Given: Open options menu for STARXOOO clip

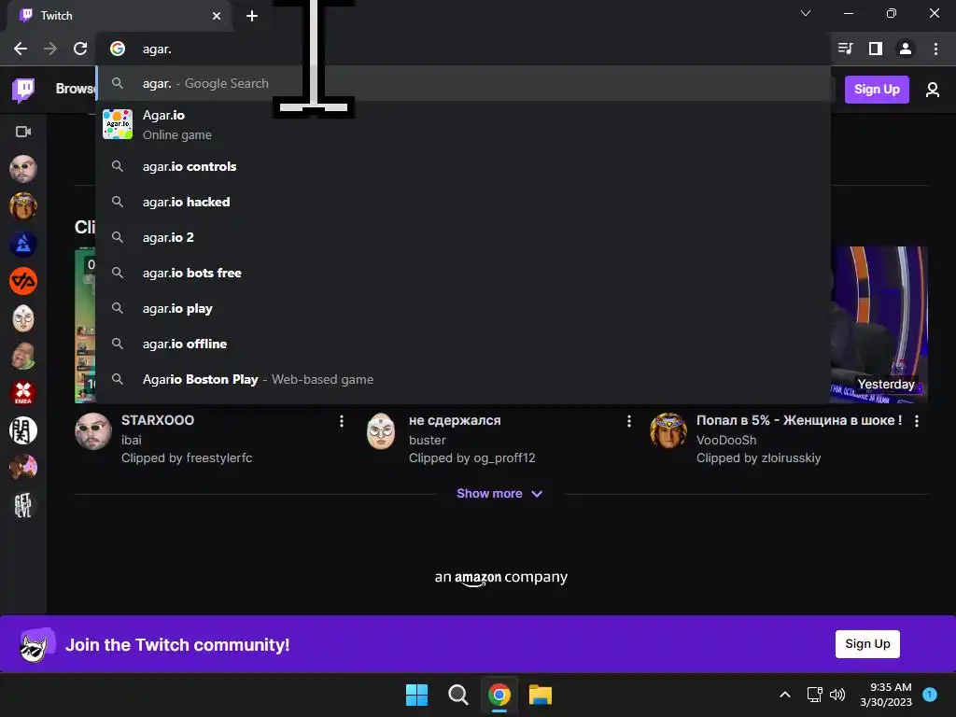Looking at the screenshot, I should (342, 421).
